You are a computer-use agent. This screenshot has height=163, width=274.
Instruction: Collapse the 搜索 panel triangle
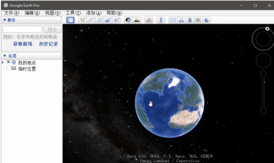click(5, 20)
